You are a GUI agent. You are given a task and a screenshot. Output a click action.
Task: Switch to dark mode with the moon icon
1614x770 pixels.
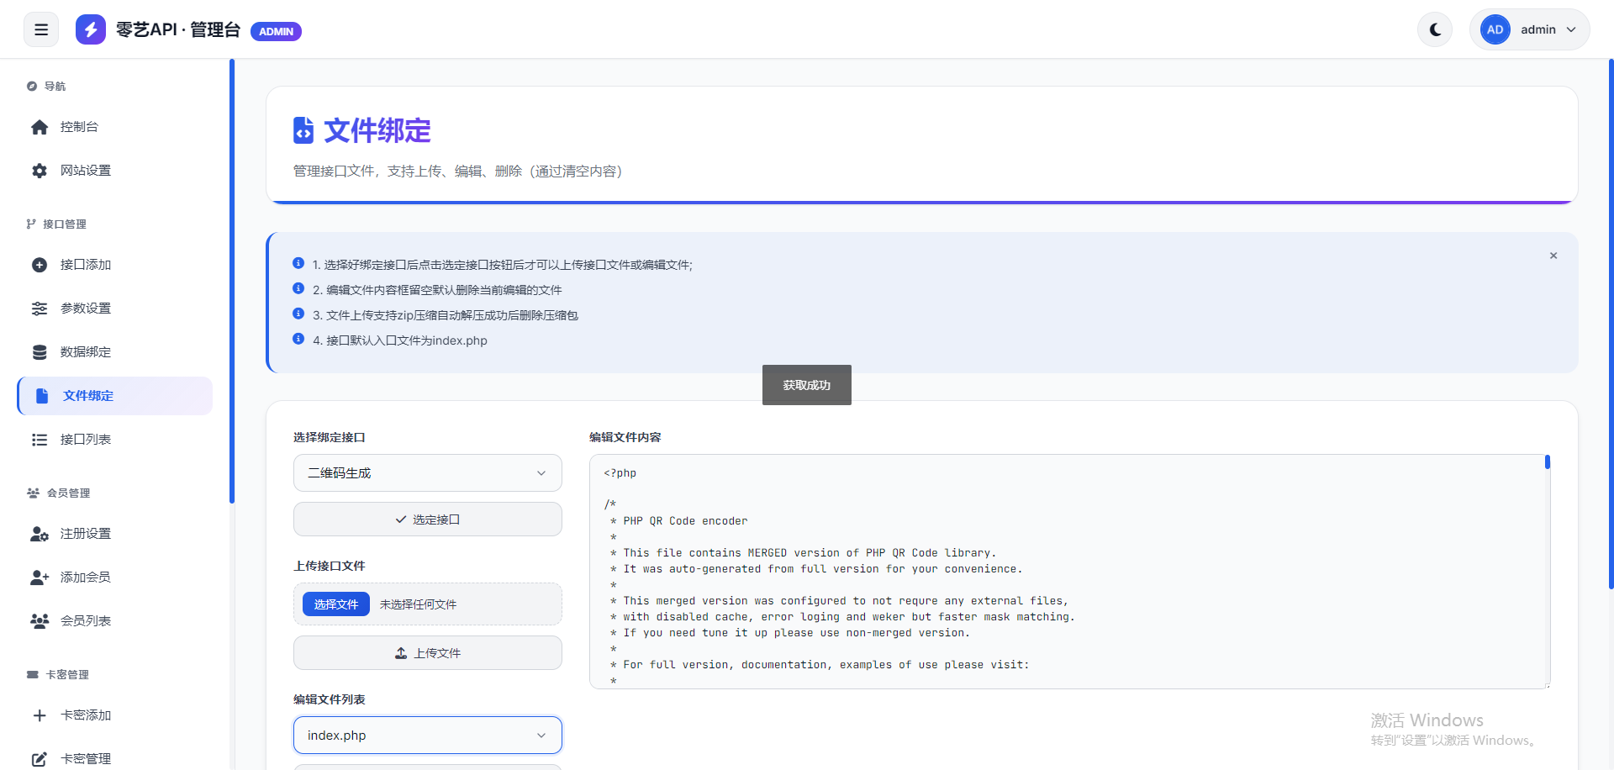(1435, 29)
